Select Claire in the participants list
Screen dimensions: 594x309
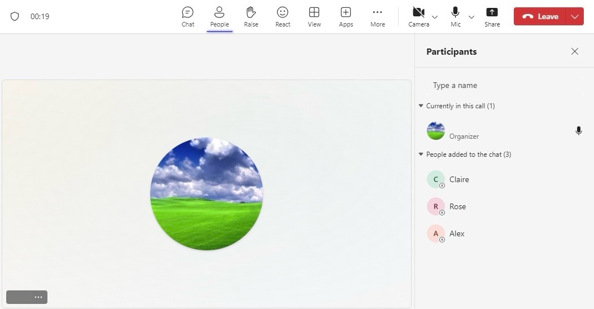[504, 179]
